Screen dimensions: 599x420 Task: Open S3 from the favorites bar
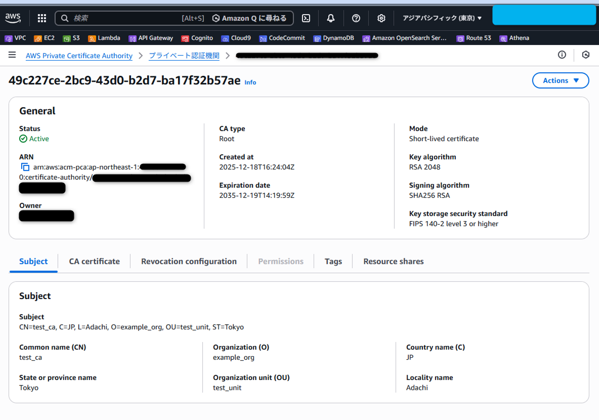[x=71, y=38]
